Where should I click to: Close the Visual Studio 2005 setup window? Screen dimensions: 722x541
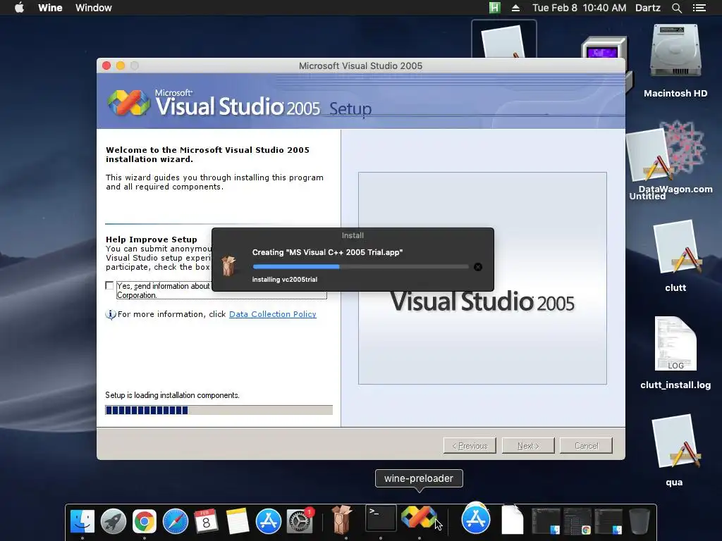tap(106, 66)
